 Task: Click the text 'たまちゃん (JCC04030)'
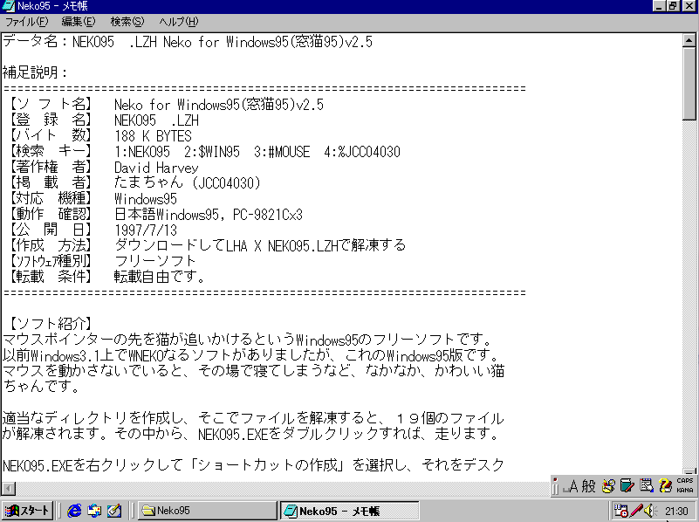coord(188,182)
